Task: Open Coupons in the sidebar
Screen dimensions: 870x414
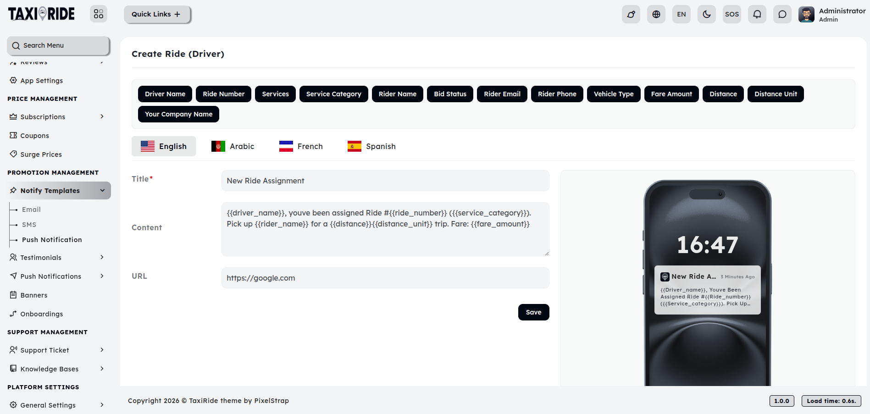Action: [x=58, y=135]
